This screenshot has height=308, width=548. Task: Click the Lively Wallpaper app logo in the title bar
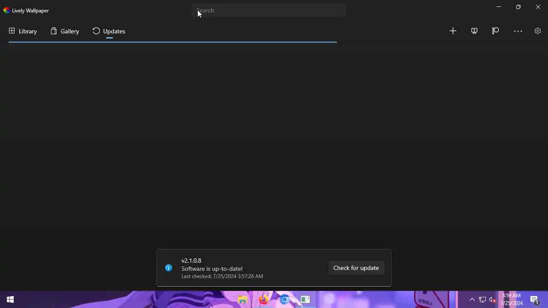(x=6, y=10)
